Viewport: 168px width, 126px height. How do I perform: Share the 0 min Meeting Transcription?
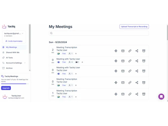(137, 83)
